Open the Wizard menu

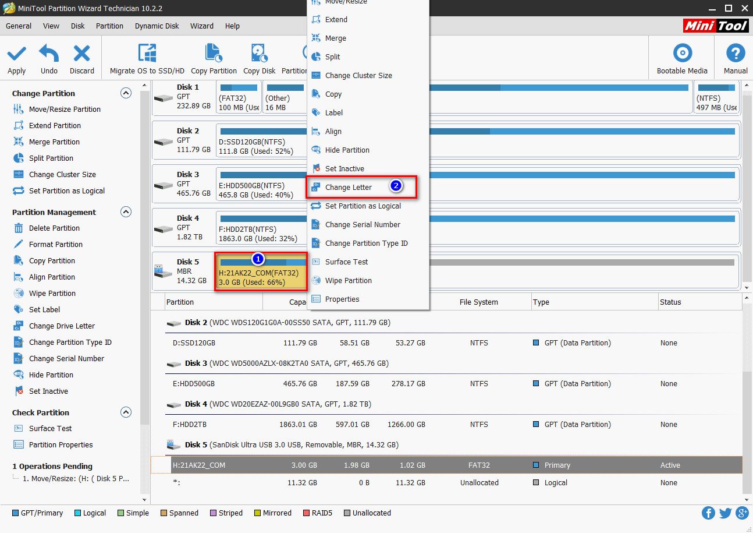(x=202, y=26)
